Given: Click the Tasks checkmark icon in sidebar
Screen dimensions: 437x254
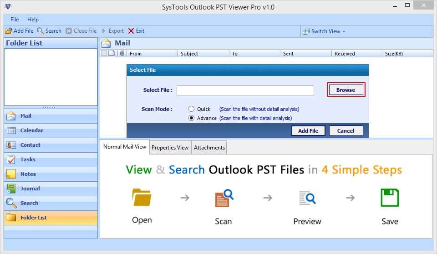Looking at the screenshot, I should [x=11, y=159].
